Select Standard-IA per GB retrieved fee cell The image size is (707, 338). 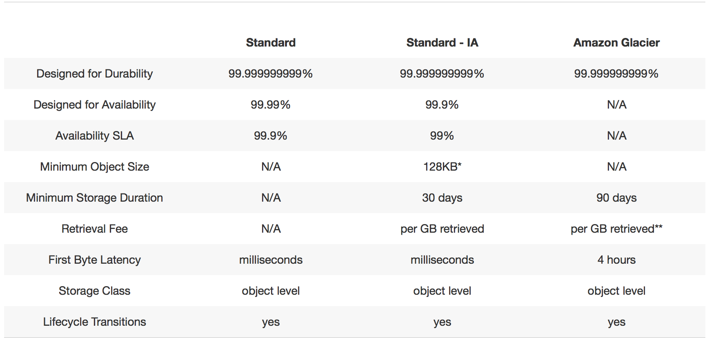pos(442,229)
